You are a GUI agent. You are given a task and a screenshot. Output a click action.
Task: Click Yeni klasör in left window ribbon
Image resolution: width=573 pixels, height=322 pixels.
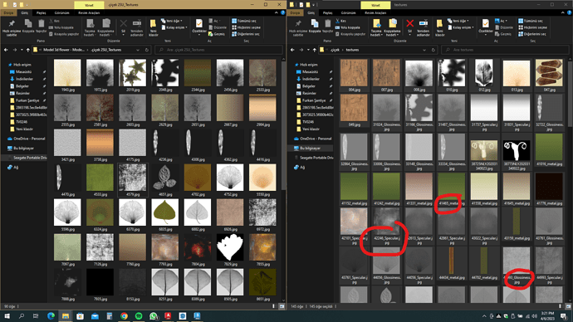pyautogui.click(x=154, y=27)
